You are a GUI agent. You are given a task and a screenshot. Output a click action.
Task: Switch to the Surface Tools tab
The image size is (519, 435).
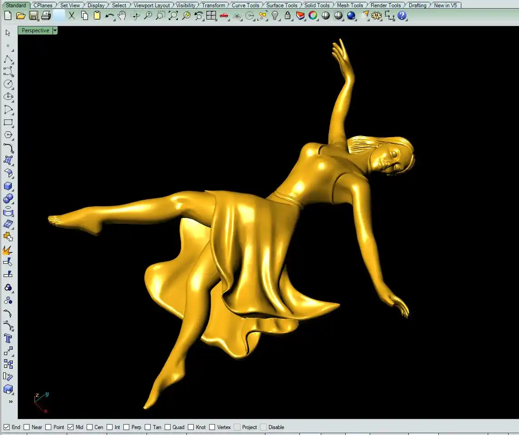coord(282,5)
